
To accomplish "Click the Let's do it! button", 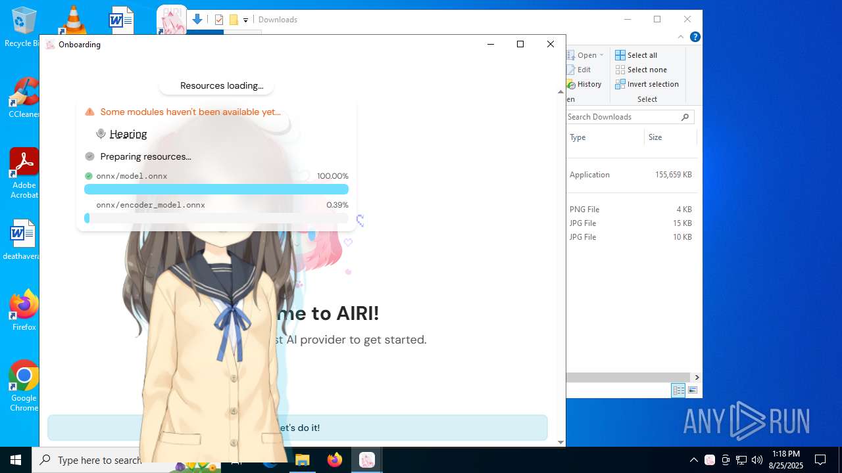I will [297, 428].
